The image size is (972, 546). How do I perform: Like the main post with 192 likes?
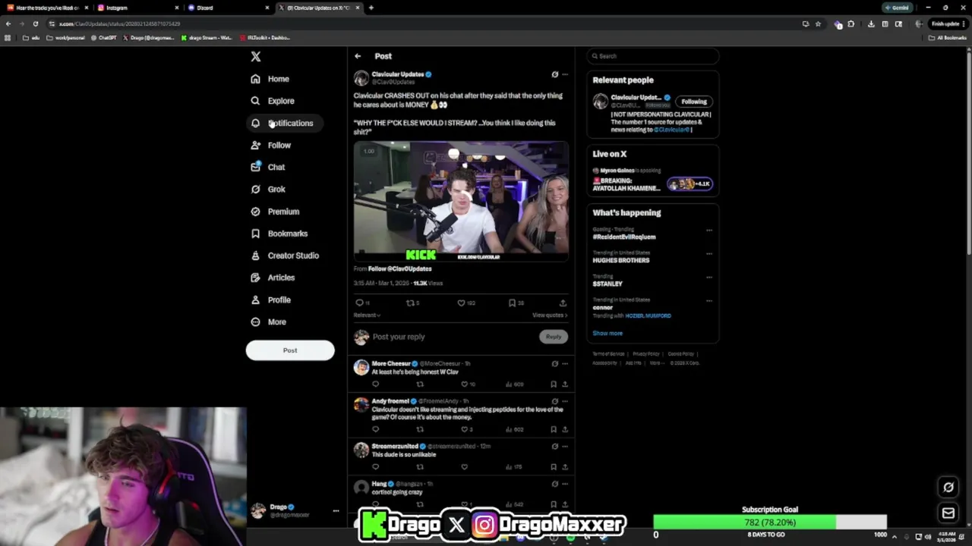point(462,303)
